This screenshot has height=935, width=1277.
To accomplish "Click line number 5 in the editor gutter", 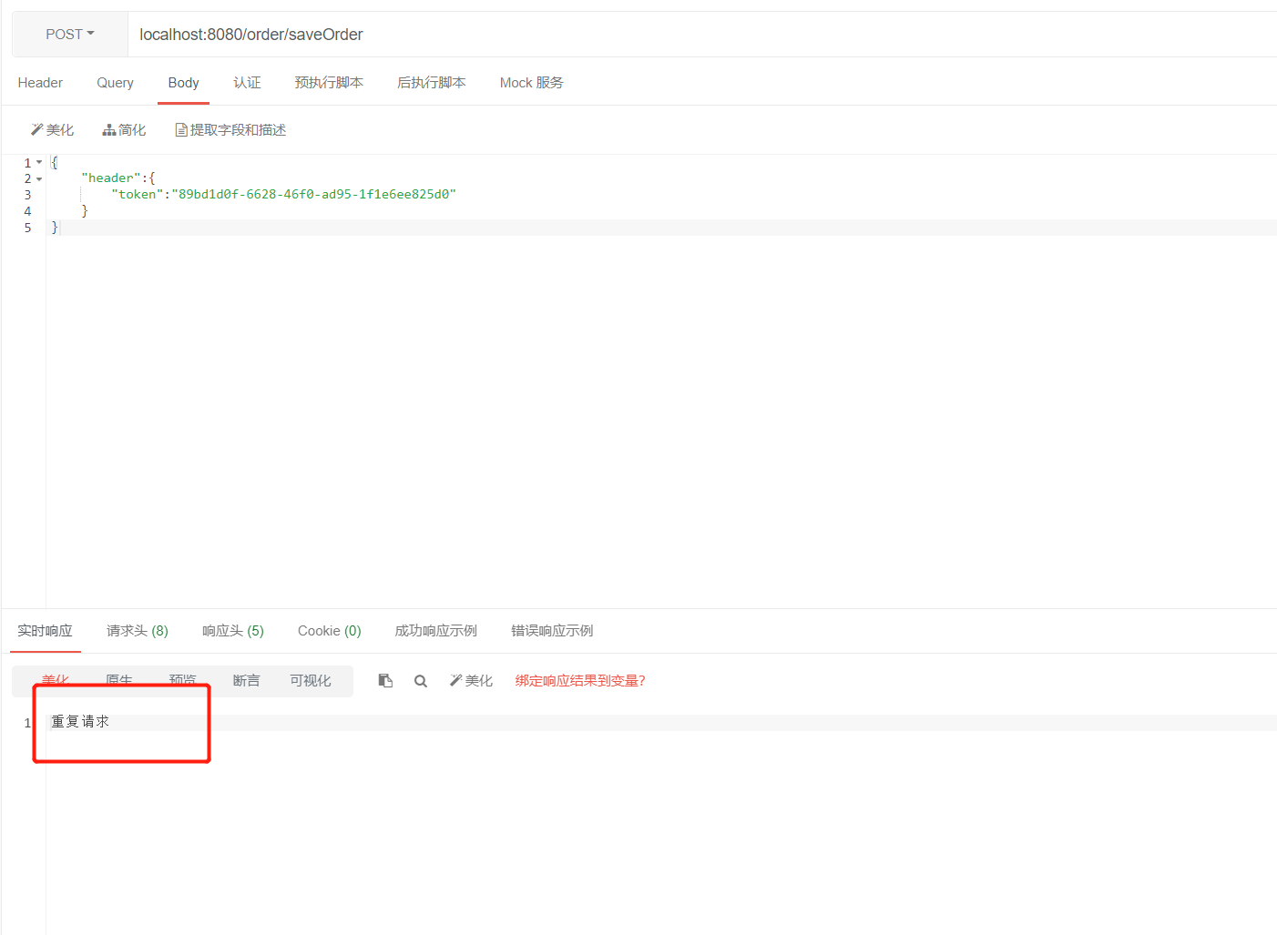I will click(27, 228).
